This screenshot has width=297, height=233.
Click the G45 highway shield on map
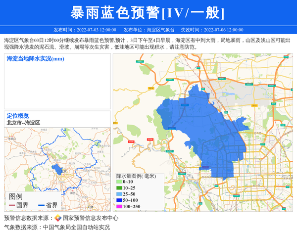(286, 56)
